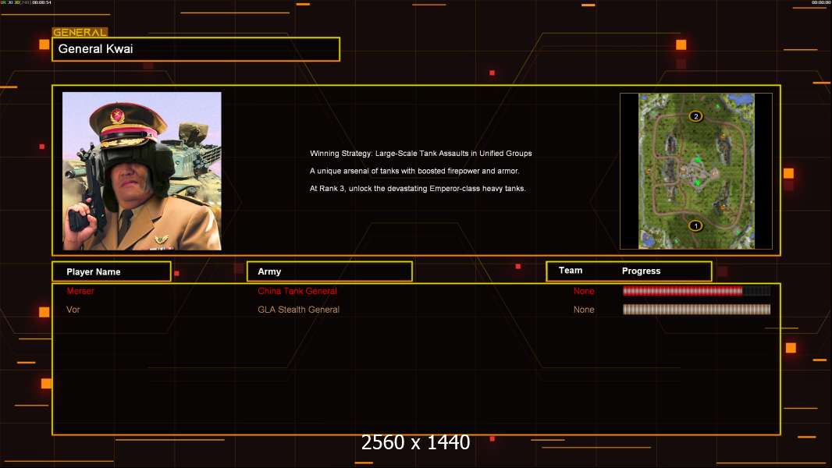Select the General Kwai name field
This screenshot has height=468, width=832.
[x=196, y=49]
